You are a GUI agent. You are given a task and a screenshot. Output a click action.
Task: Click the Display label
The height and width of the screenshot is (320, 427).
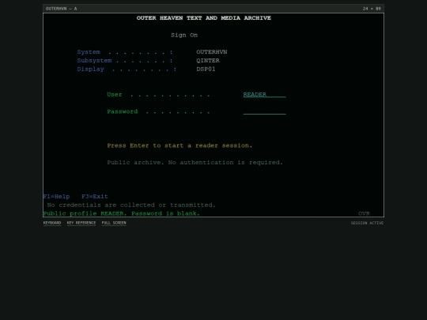click(x=90, y=69)
